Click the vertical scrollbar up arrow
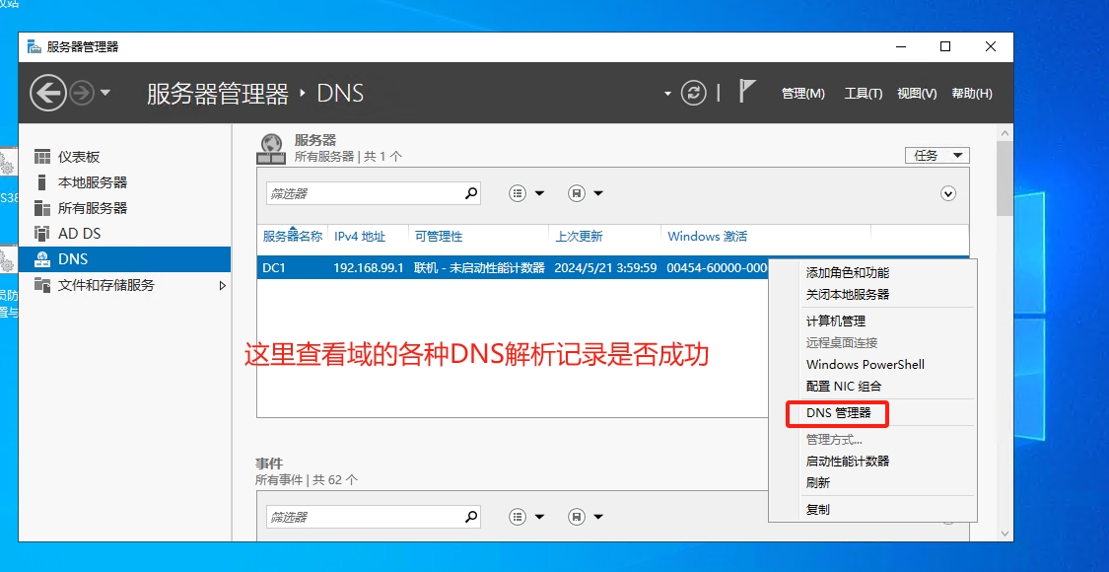Screen dimensions: 1109x572 (1005, 133)
